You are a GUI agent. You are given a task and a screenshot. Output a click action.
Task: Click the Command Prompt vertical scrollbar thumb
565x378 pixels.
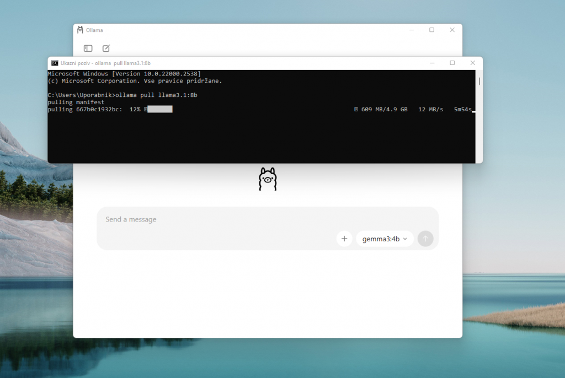[x=479, y=81]
